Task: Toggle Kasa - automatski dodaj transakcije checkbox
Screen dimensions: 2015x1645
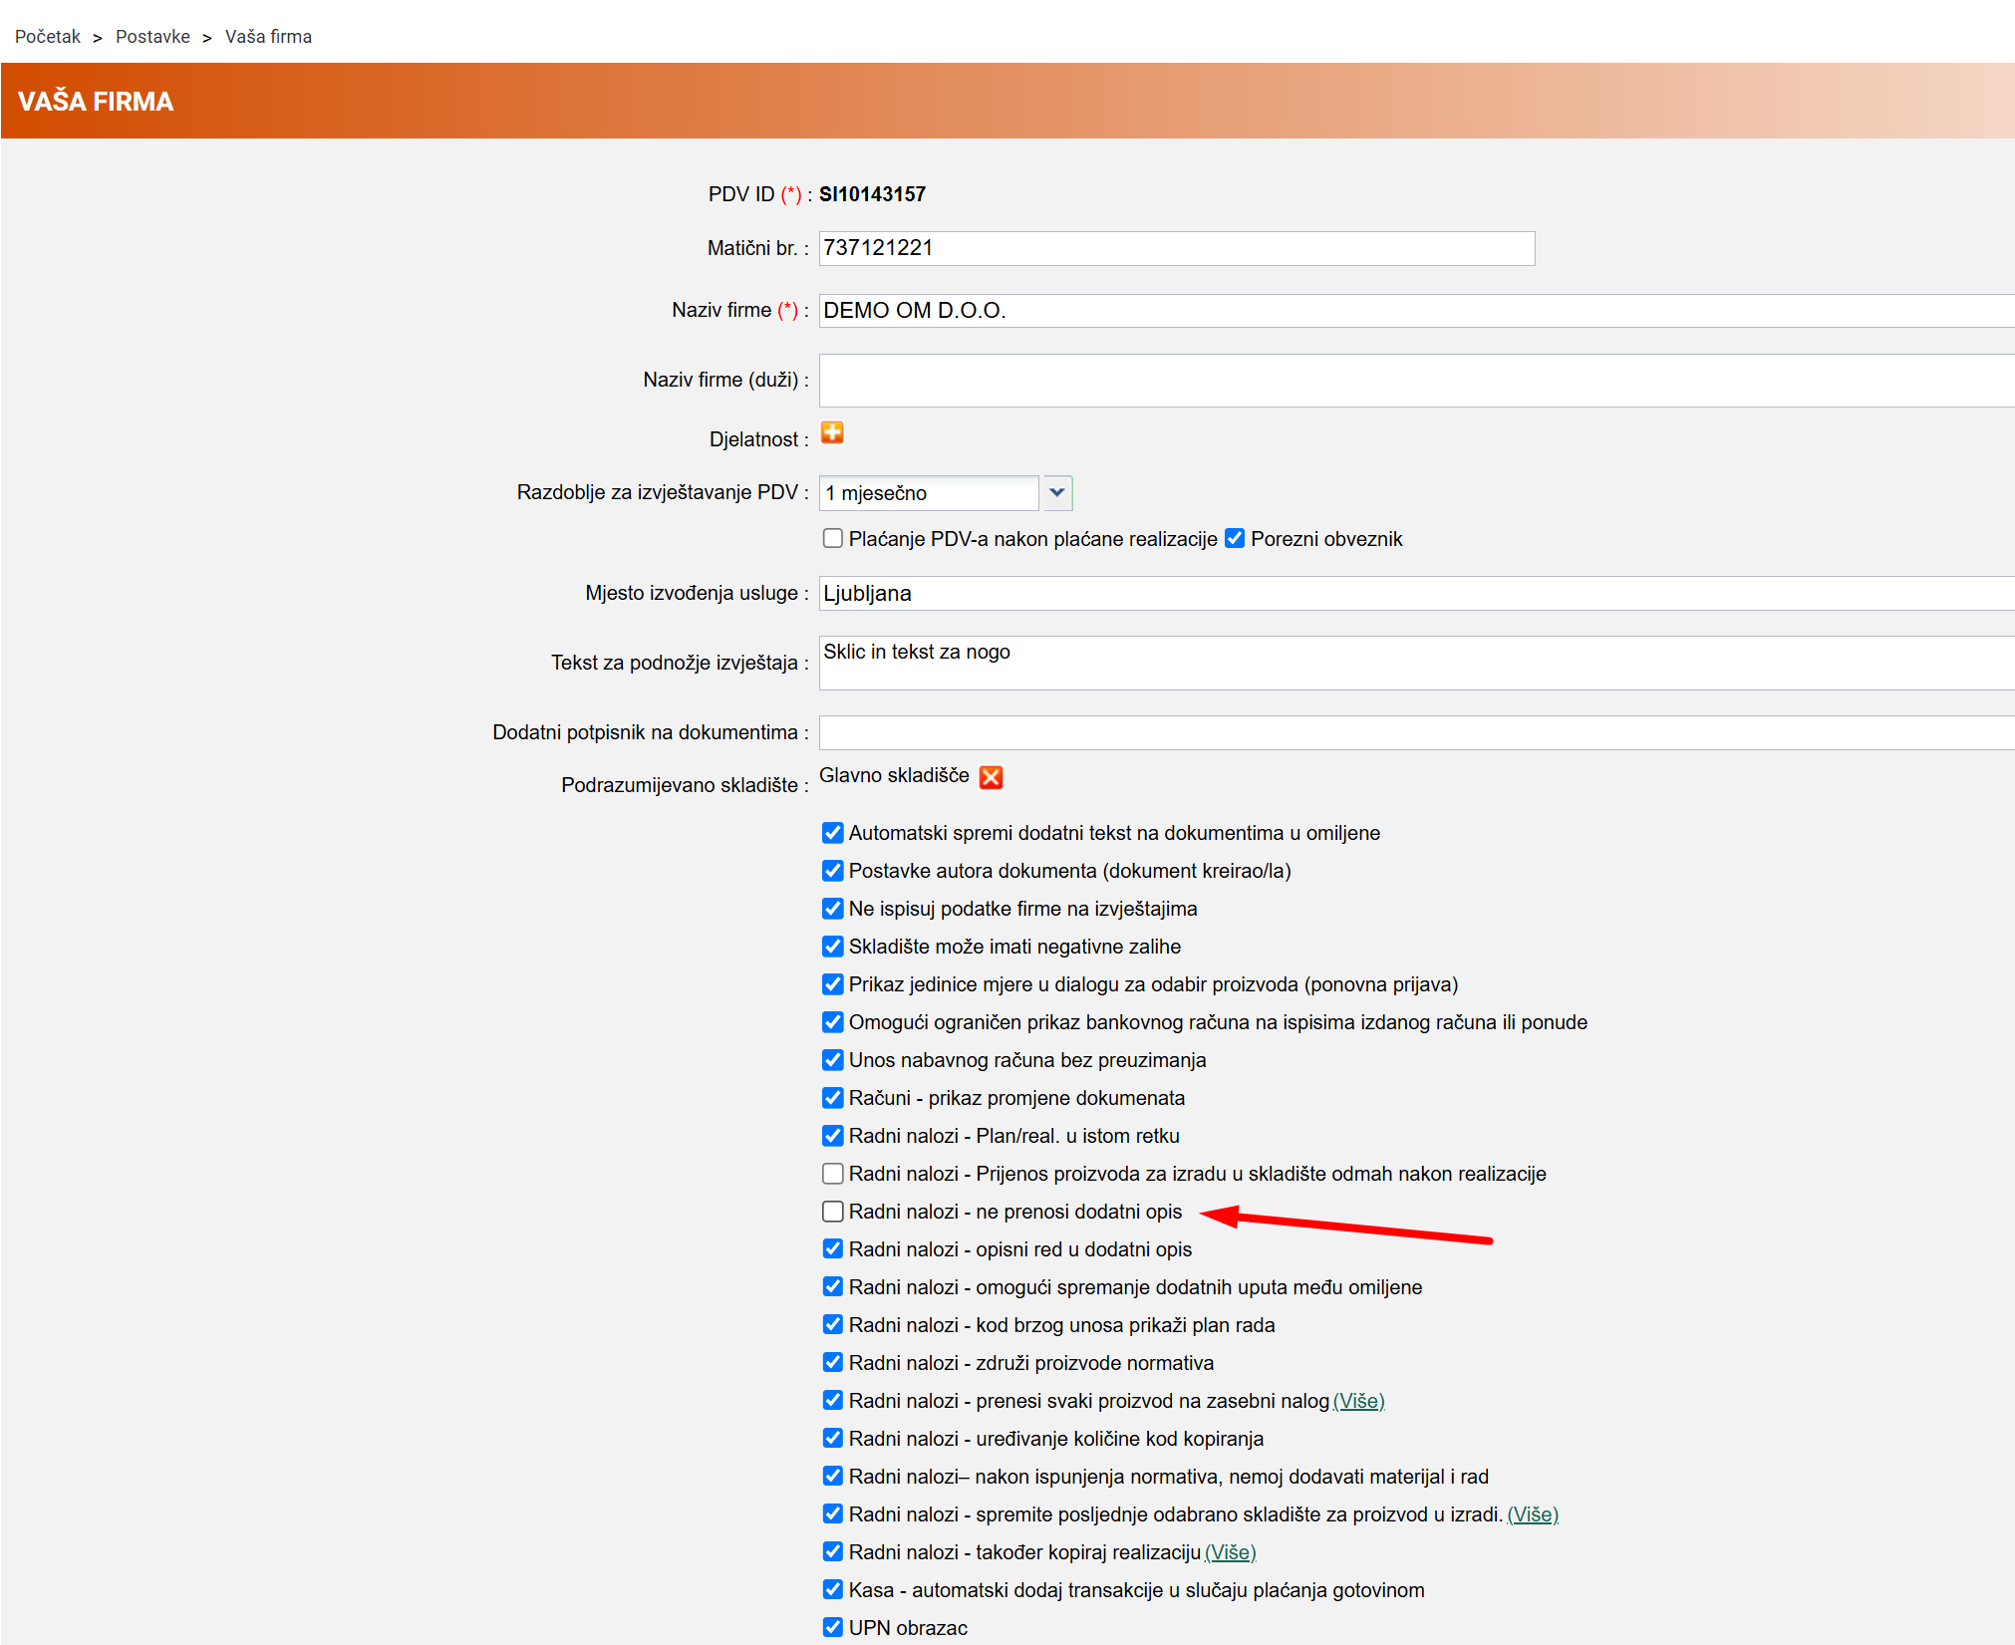Action: [833, 1590]
